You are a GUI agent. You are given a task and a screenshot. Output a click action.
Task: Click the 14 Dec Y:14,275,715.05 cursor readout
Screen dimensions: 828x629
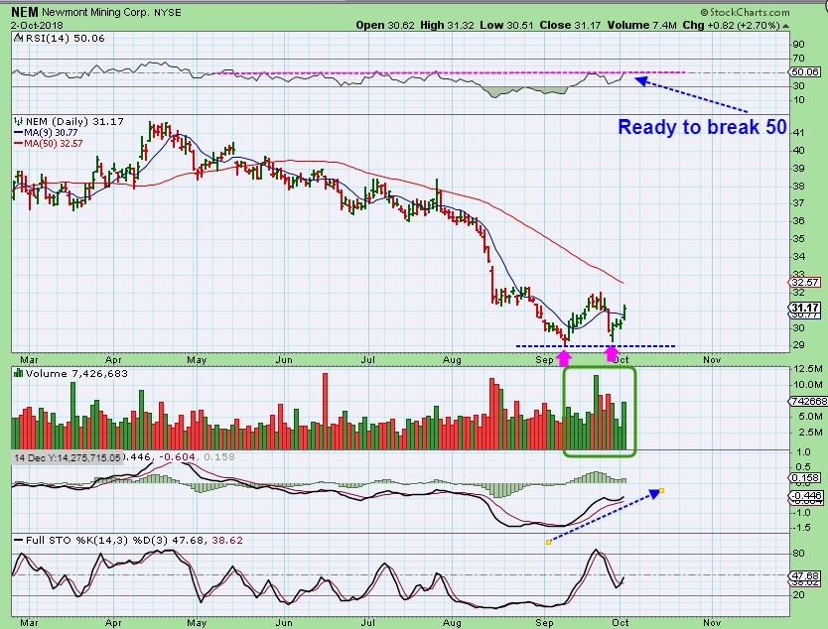(x=68, y=457)
